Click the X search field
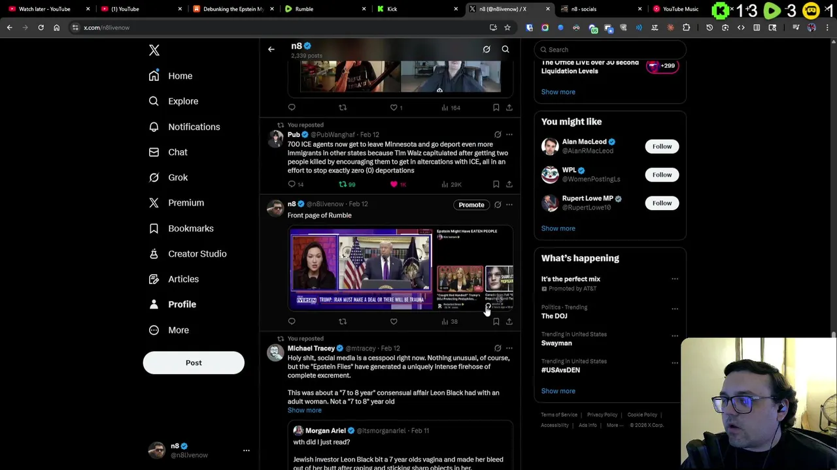Viewport: 837px width, 470px height. point(610,50)
